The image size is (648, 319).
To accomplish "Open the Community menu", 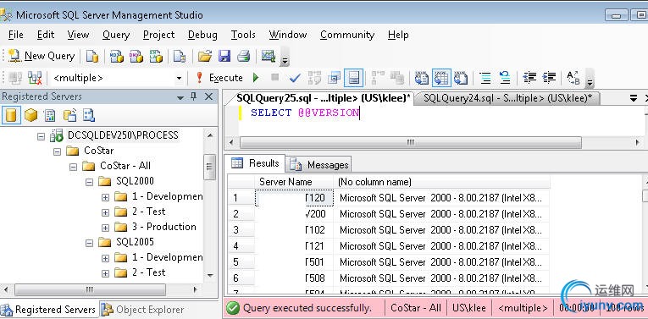I will point(347,35).
